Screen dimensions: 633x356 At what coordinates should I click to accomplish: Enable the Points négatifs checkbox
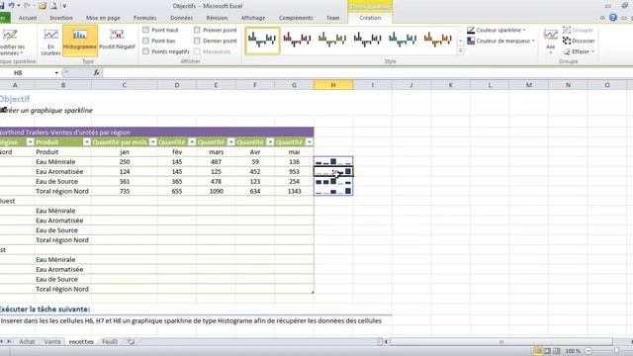click(145, 51)
